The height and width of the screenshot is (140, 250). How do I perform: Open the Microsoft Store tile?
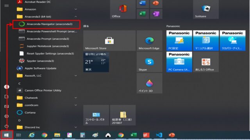(x=109, y=40)
